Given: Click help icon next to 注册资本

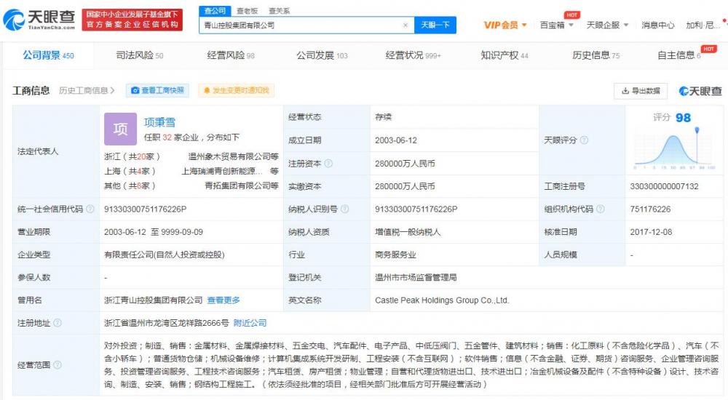Looking at the screenshot, I should click(328, 164).
